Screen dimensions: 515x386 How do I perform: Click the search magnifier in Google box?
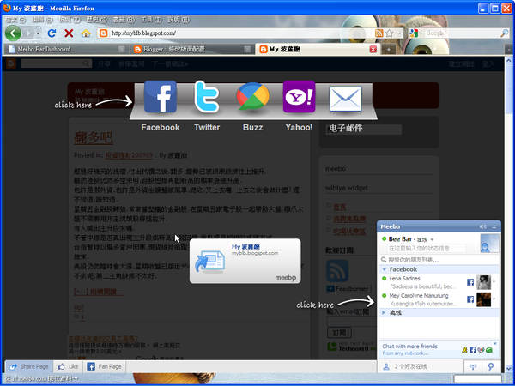pyautogui.click(x=504, y=33)
